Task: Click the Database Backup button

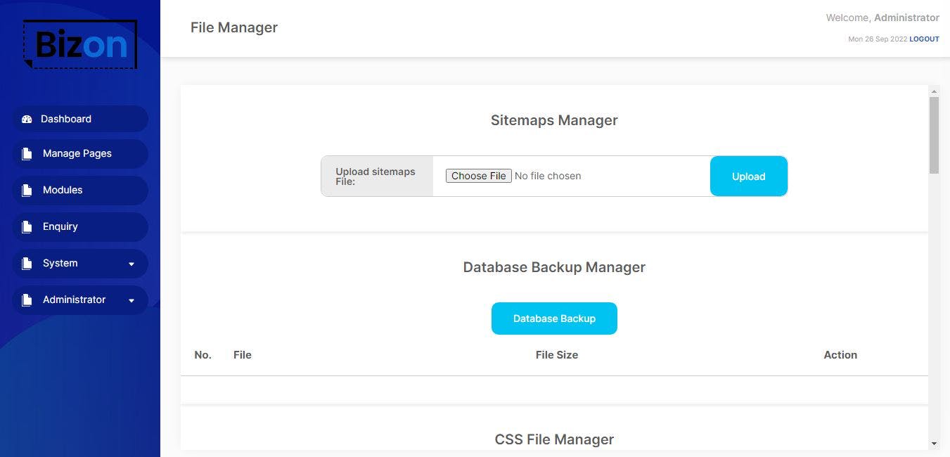Action: [554, 318]
